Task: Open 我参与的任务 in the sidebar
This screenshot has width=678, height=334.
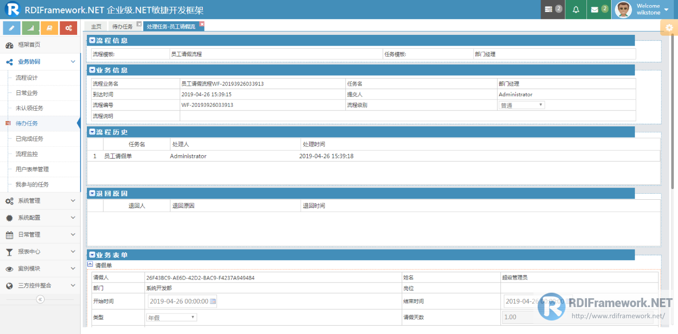Action: pyautogui.click(x=32, y=184)
